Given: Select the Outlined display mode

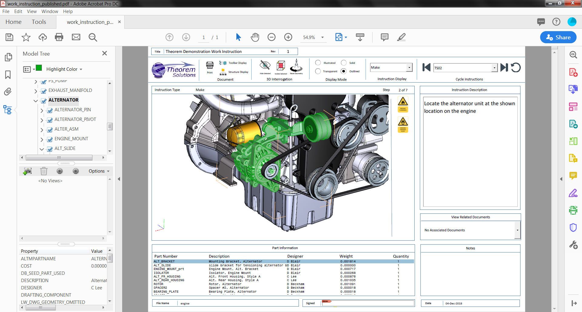Looking at the screenshot, I should 343,71.
